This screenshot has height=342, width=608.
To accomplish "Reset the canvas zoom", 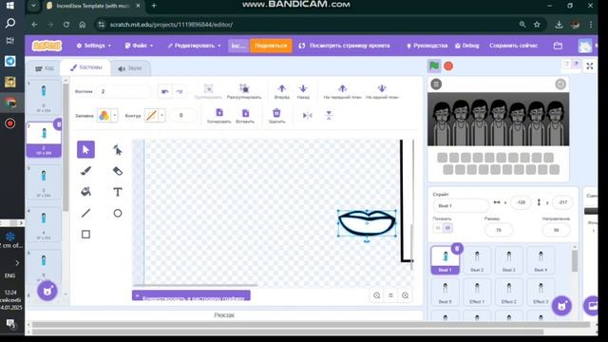I will tap(390, 295).
